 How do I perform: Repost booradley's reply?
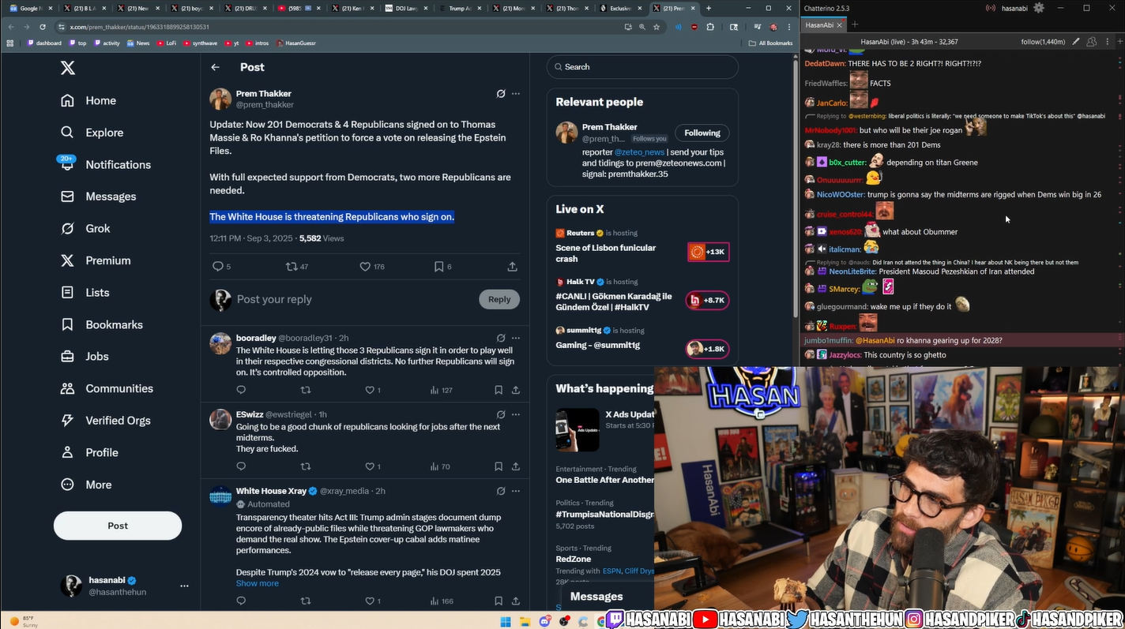pyautogui.click(x=306, y=390)
